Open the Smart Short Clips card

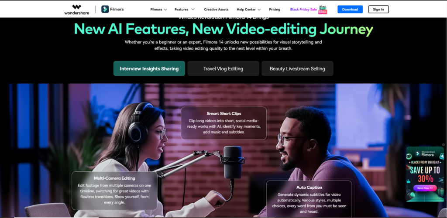(224, 123)
